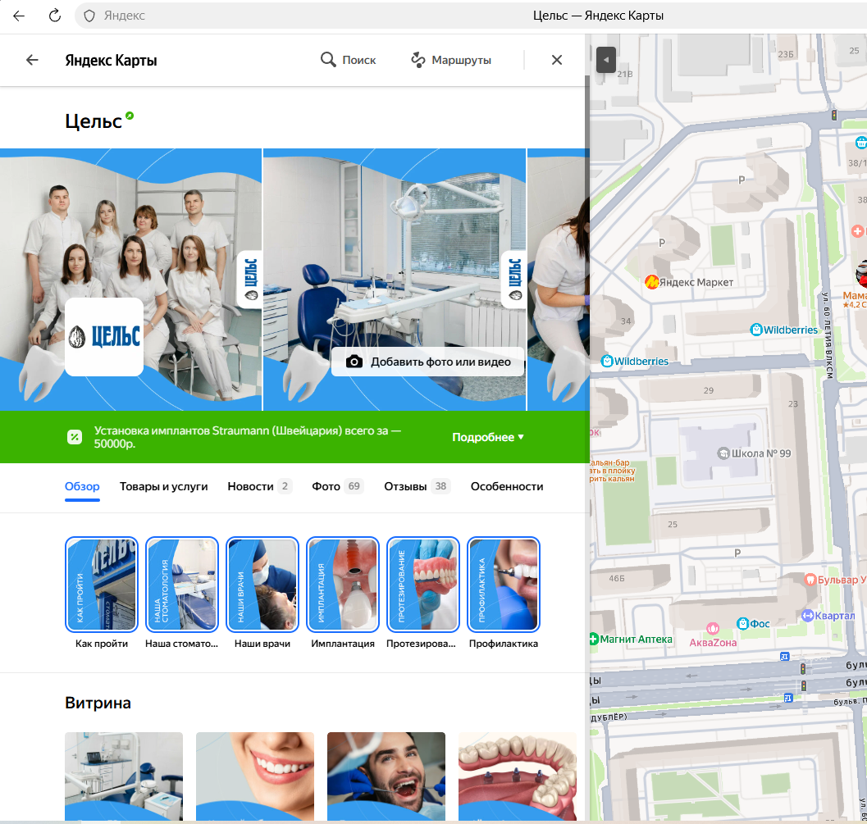Image resolution: width=867 pixels, height=824 pixels.
Task: Click the green verified badge next to Цельс
Action: (x=130, y=116)
